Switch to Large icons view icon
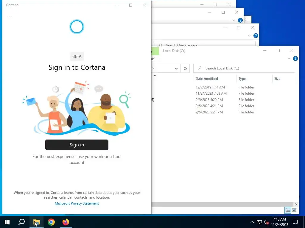305x228 pixels. click(x=294, y=210)
